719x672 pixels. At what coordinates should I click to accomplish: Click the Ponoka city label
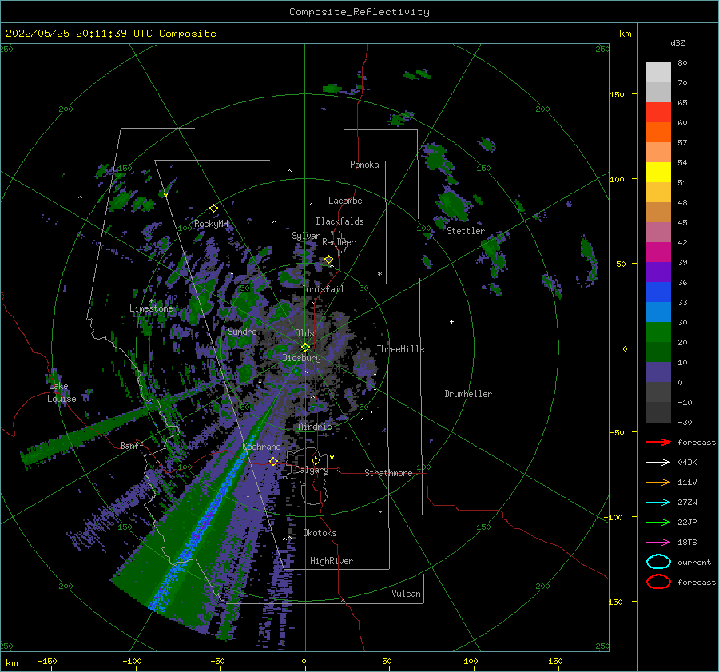(x=364, y=165)
